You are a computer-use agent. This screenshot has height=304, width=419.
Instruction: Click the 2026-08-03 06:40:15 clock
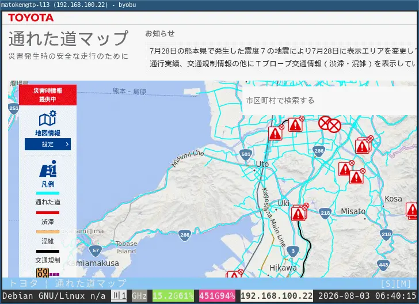coord(367,296)
